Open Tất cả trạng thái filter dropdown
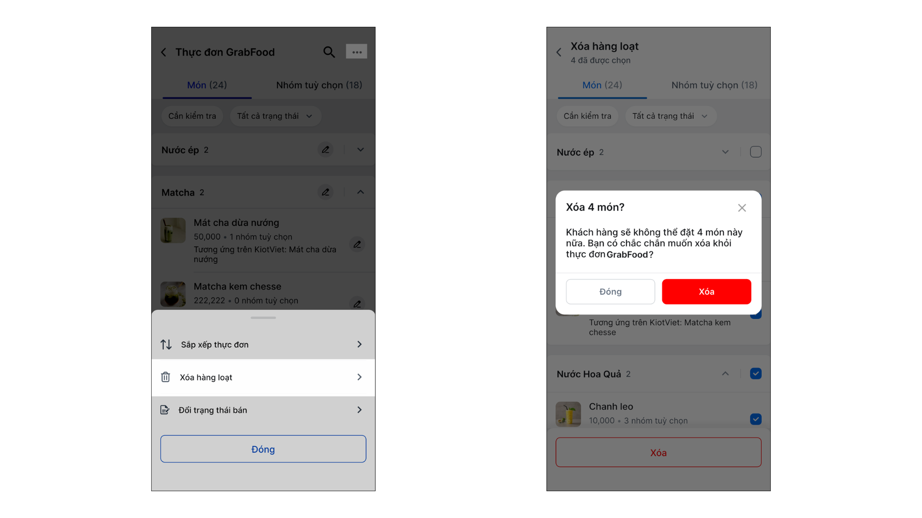Viewport: 922px width, 518px height. click(x=275, y=116)
